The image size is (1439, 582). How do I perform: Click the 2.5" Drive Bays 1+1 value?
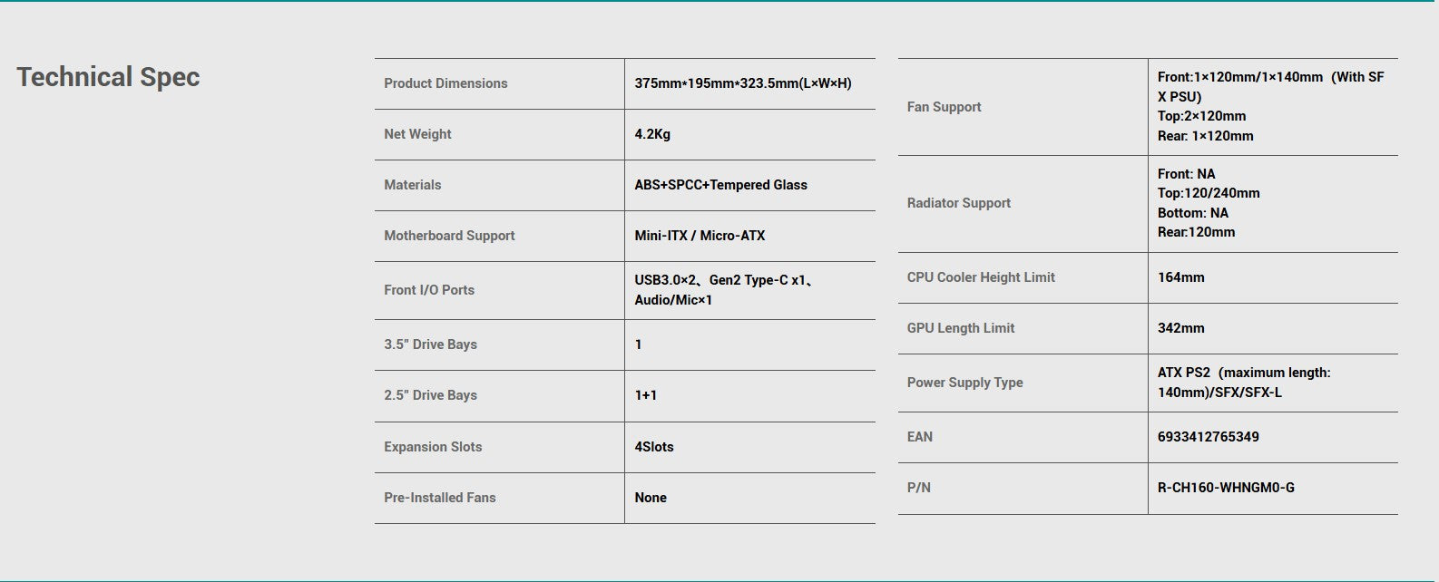click(x=646, y=395)
